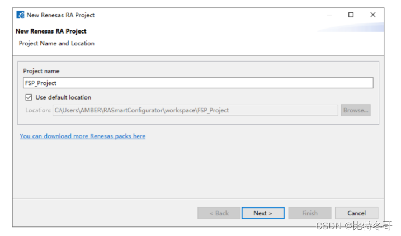Click the 'Project Name and Location' subtitle
This screenshot has height=236, width=401.
point(56,43)
